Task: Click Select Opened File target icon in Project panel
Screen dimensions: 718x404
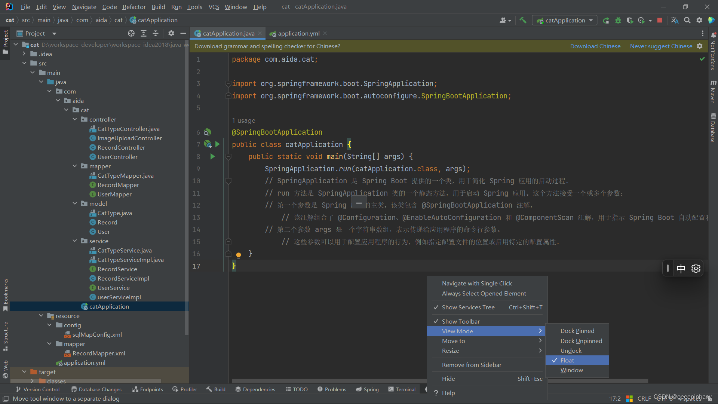Action: coord(131,33)
